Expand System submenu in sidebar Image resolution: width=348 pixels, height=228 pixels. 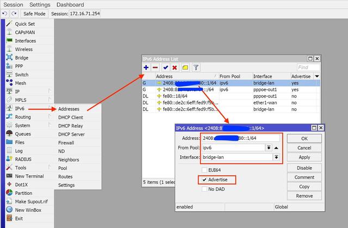(49, 125)
